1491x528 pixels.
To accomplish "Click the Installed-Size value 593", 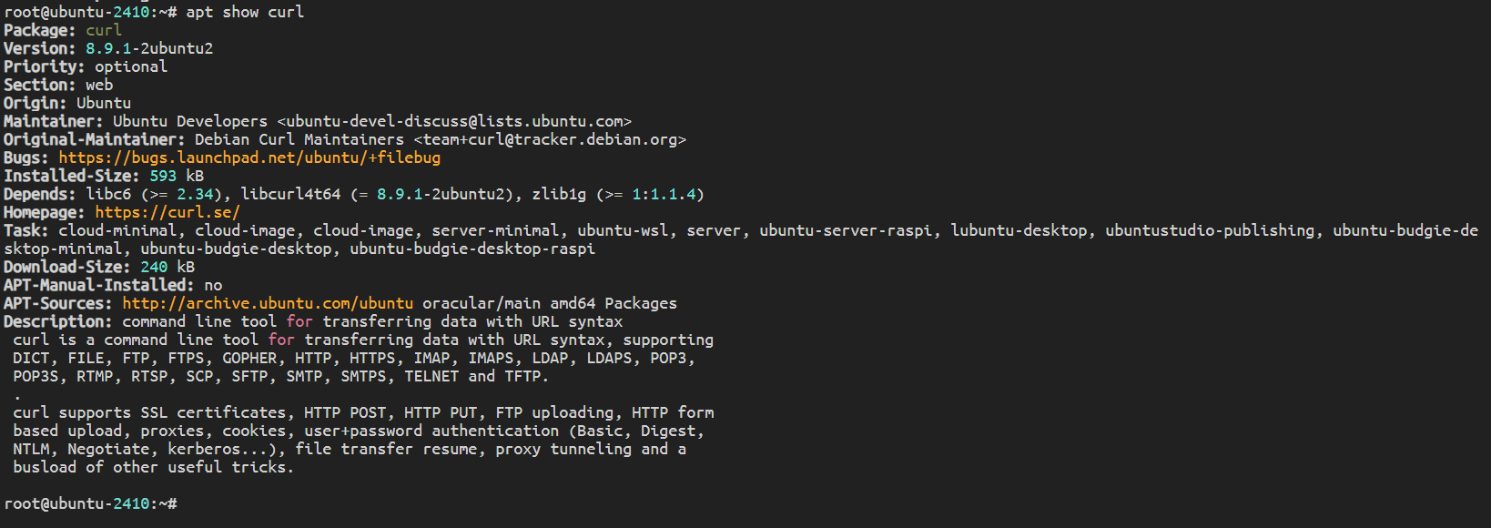I will [163, 176].
